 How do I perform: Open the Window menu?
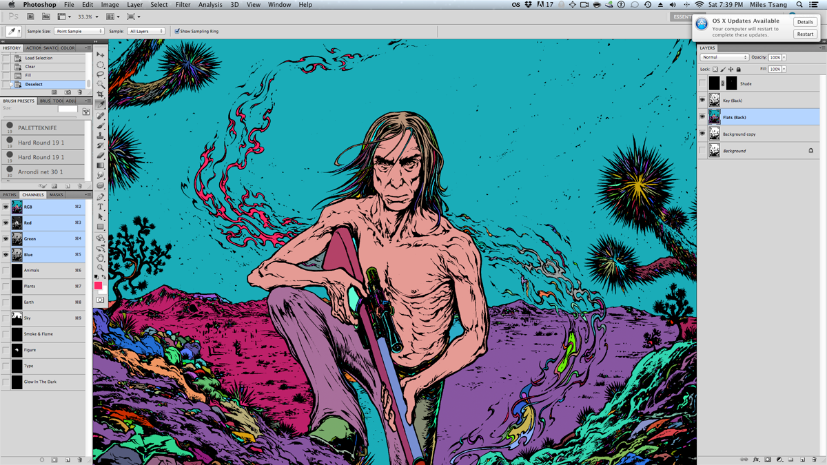point(279,5)
